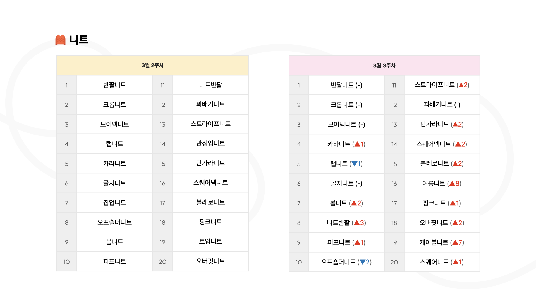Viewport: 536px width, 301px height.
Task: Click 봄니트 (▲2) cell
Action: [346, 203]
